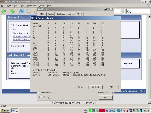Image resolution: width=151 pixels, height=113 pixels.
Task: Select the About tab in CPU-Z
Action: pyautogui.click(x=79, y=14)
